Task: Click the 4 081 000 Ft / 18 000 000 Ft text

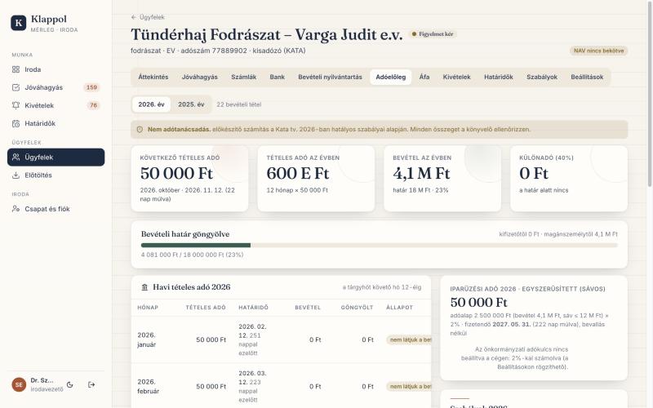Action: coord(193,255)
